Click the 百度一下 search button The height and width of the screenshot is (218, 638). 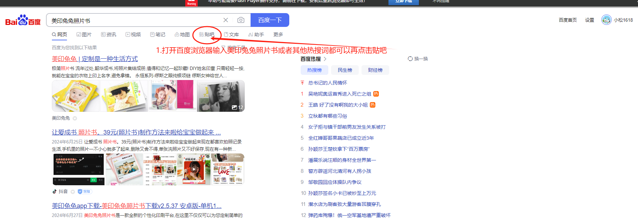pyautogui.click(x=270, y=20)
